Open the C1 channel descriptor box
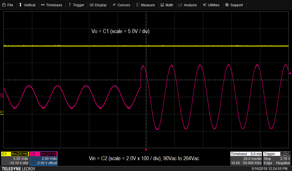Viewport: 292px width, 171px height. pos(15,158)
